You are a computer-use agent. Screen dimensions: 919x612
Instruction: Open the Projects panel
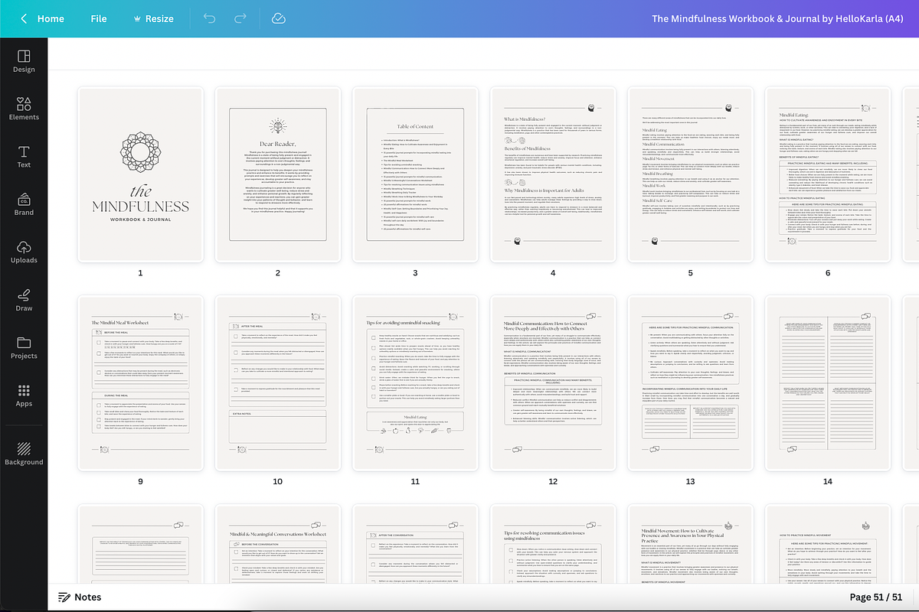(24, 347)
